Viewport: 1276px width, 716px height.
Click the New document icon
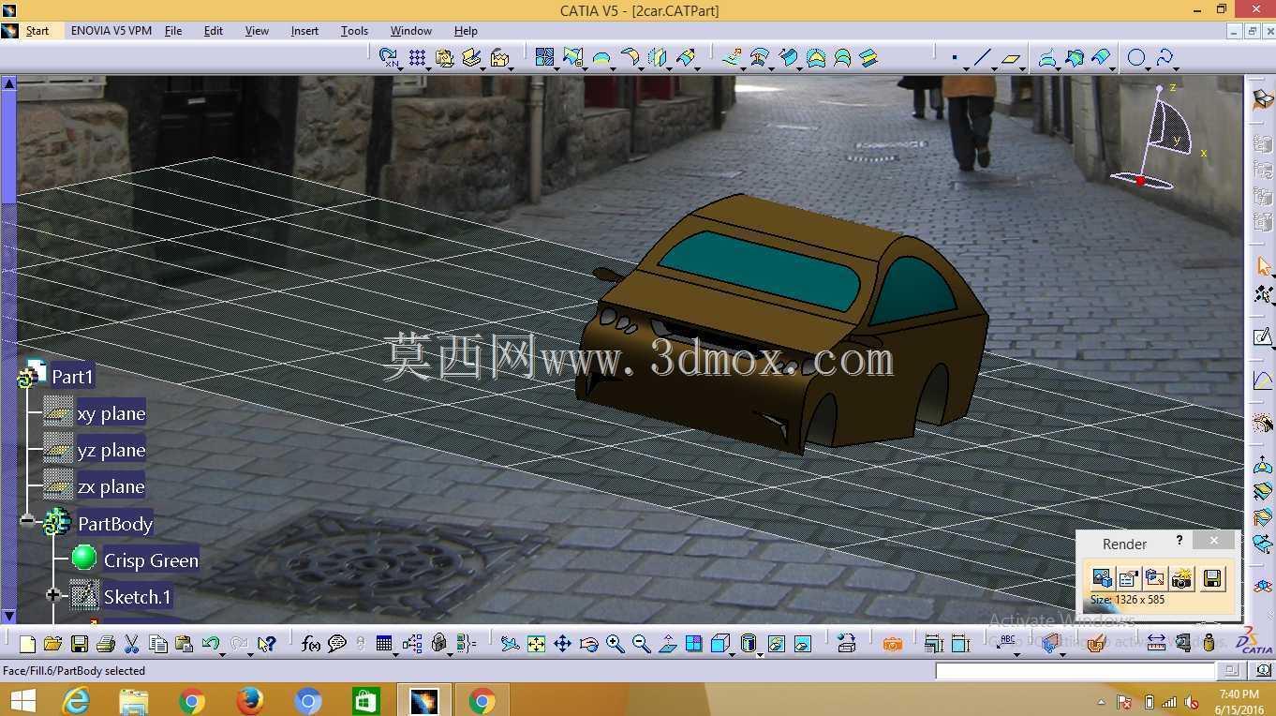(27, 644)
